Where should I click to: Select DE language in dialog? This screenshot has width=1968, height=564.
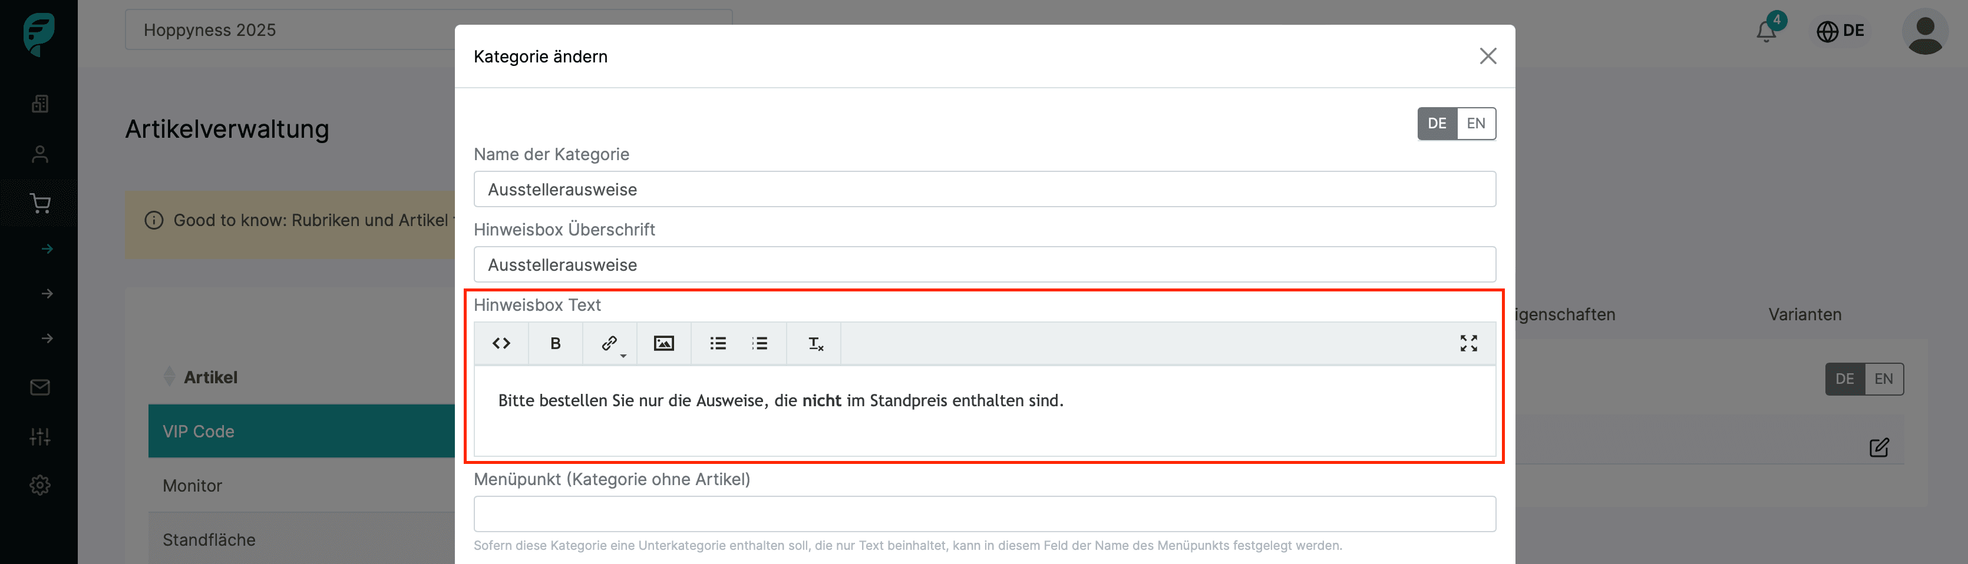click(1437, 124)
